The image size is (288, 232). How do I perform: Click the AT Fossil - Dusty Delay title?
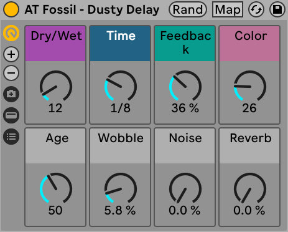[x=92, y=10]
